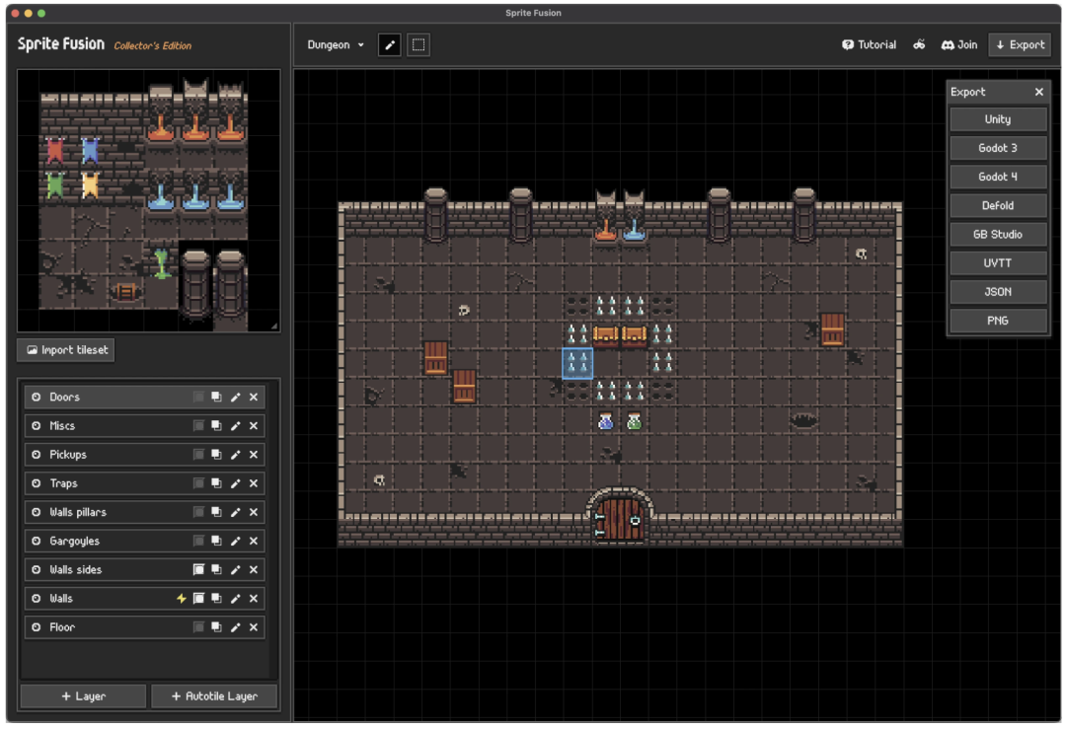Pick the red banner tile in tileset
Viewport: 1066px width, 730px height.
click(55, 151)
